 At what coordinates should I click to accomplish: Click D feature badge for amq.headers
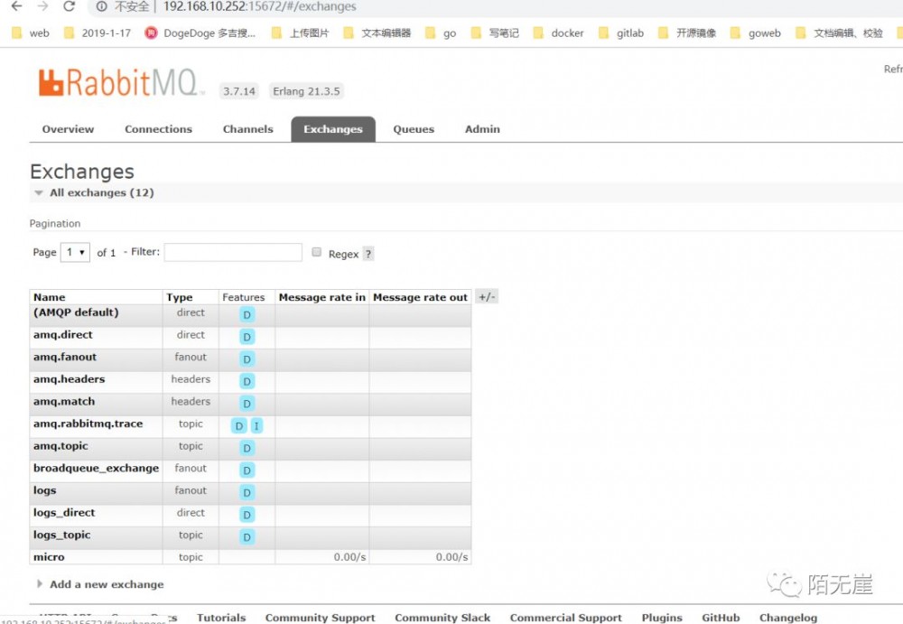(x=247, y=381)
